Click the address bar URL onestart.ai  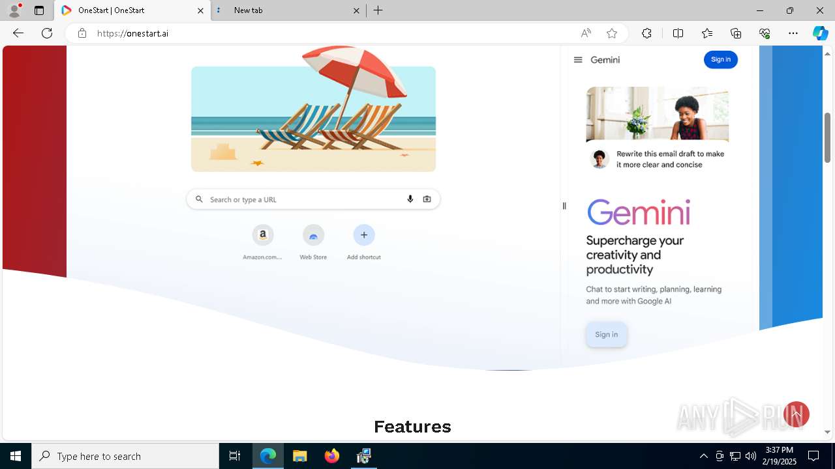coord(133,33)
